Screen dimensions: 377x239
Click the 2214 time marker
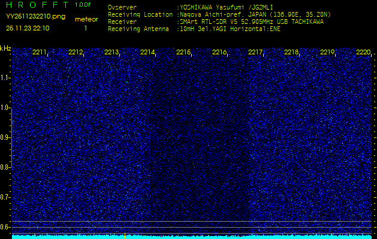click(x=147, y=52)
